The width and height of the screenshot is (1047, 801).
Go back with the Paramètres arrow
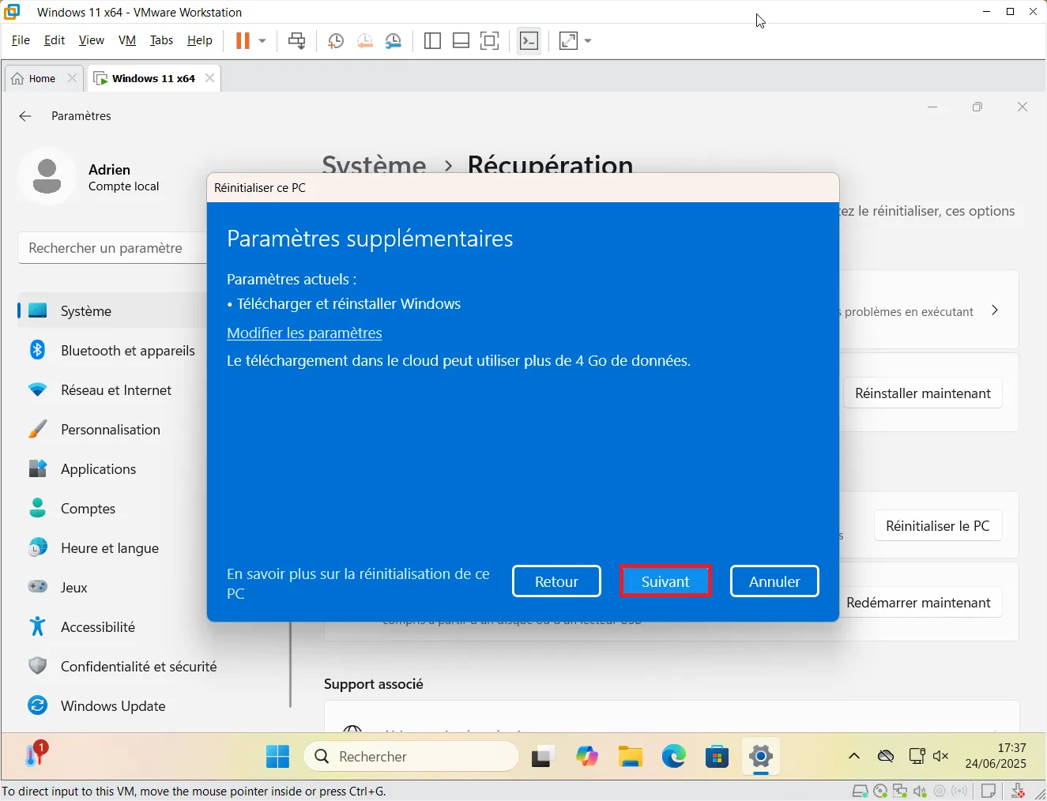[25, 116]
